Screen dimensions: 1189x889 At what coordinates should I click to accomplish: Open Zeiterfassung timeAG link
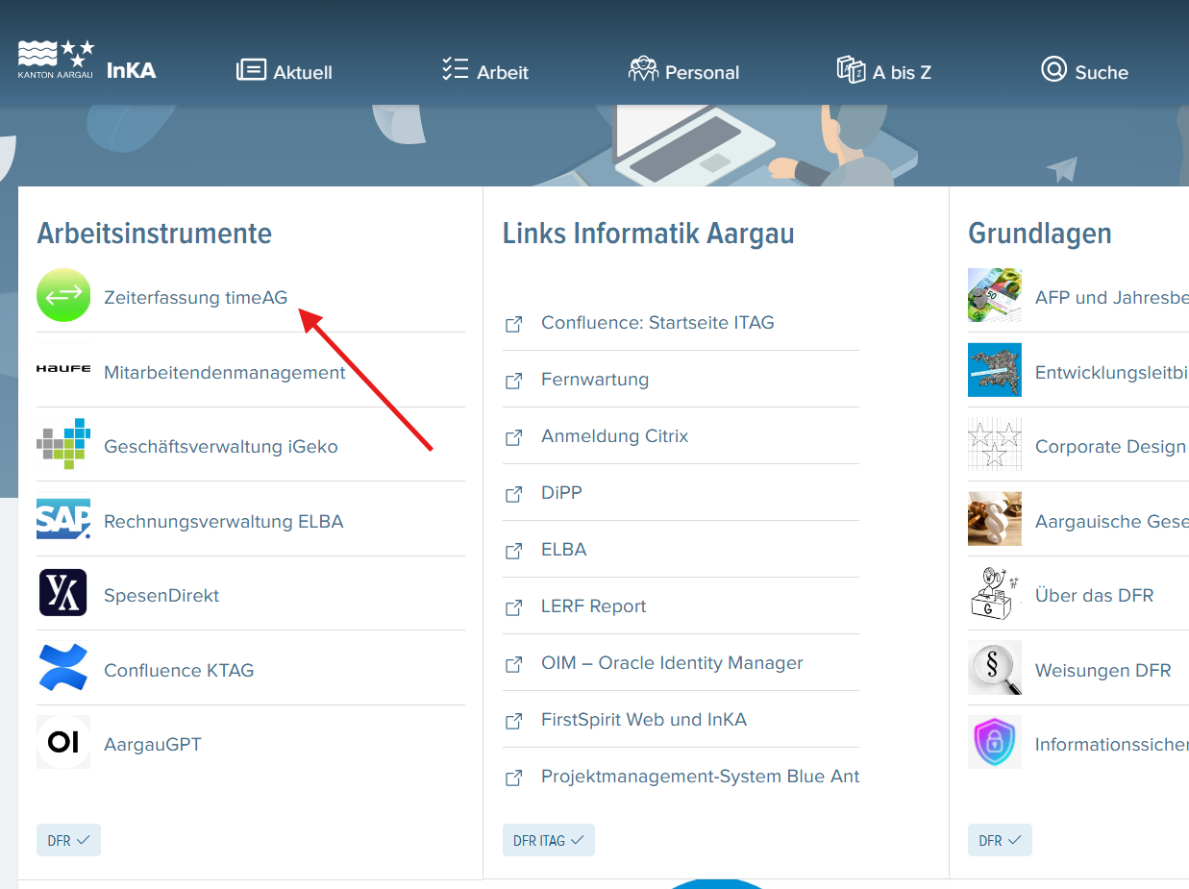coord(195,298)
